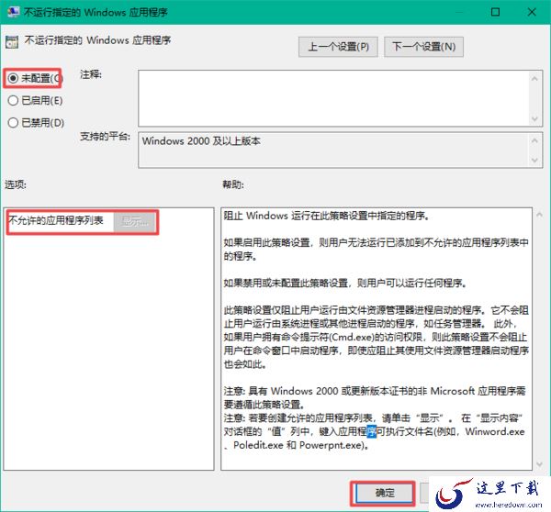The height and width of the screenshot is (512, 551).
Task: Click the highlighted character 序 in help text
Action: pyautogui.click(x=371, y=431)
